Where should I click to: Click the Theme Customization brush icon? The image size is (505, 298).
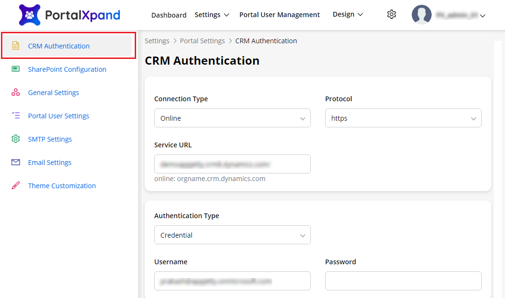(x=16, y=186)
